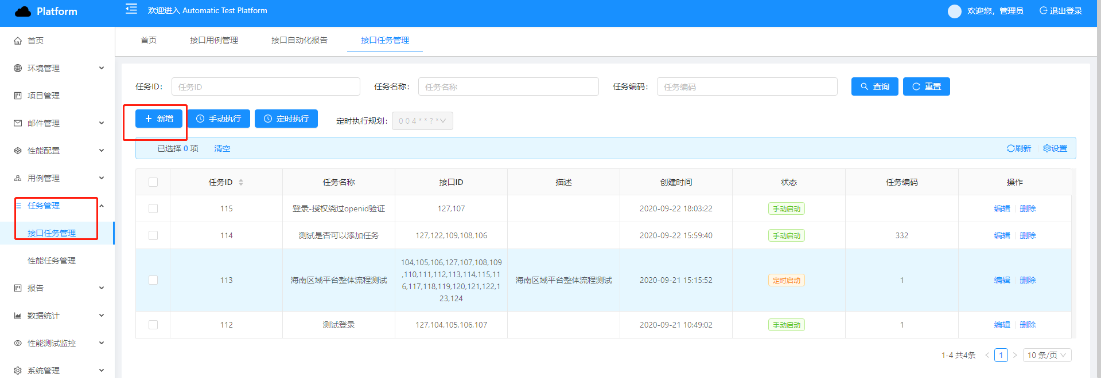Viewport: 1101px width, 378px height.
Task: Click the 用例管理 sidebar icon
Action: (x=18, y=178)
